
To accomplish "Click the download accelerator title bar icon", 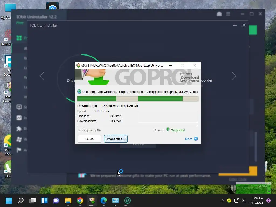I will pyautogui.click(x=78, y=65).
